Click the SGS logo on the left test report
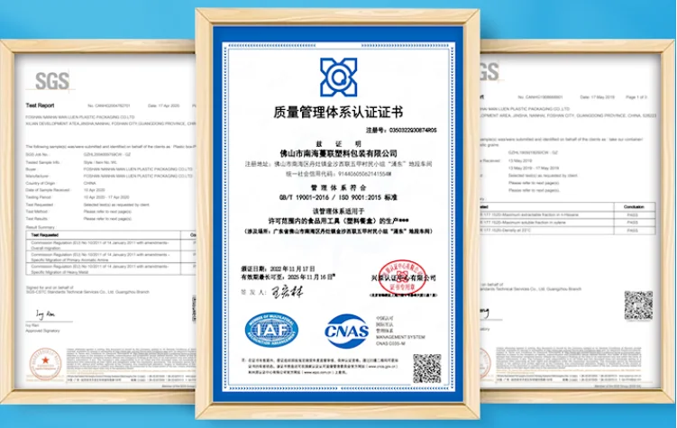677x428 pixels. 51,81
